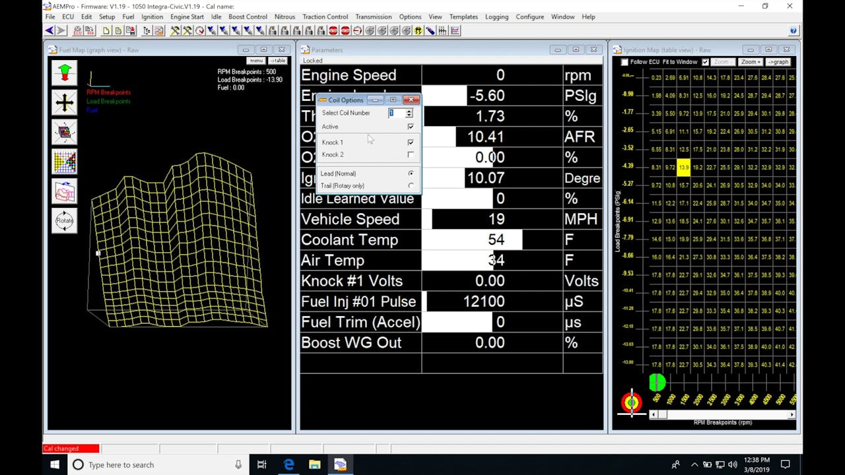Click the menu button above the fuel graph
The height and width of the screenshot is (475, 845).
pos(256,60)
